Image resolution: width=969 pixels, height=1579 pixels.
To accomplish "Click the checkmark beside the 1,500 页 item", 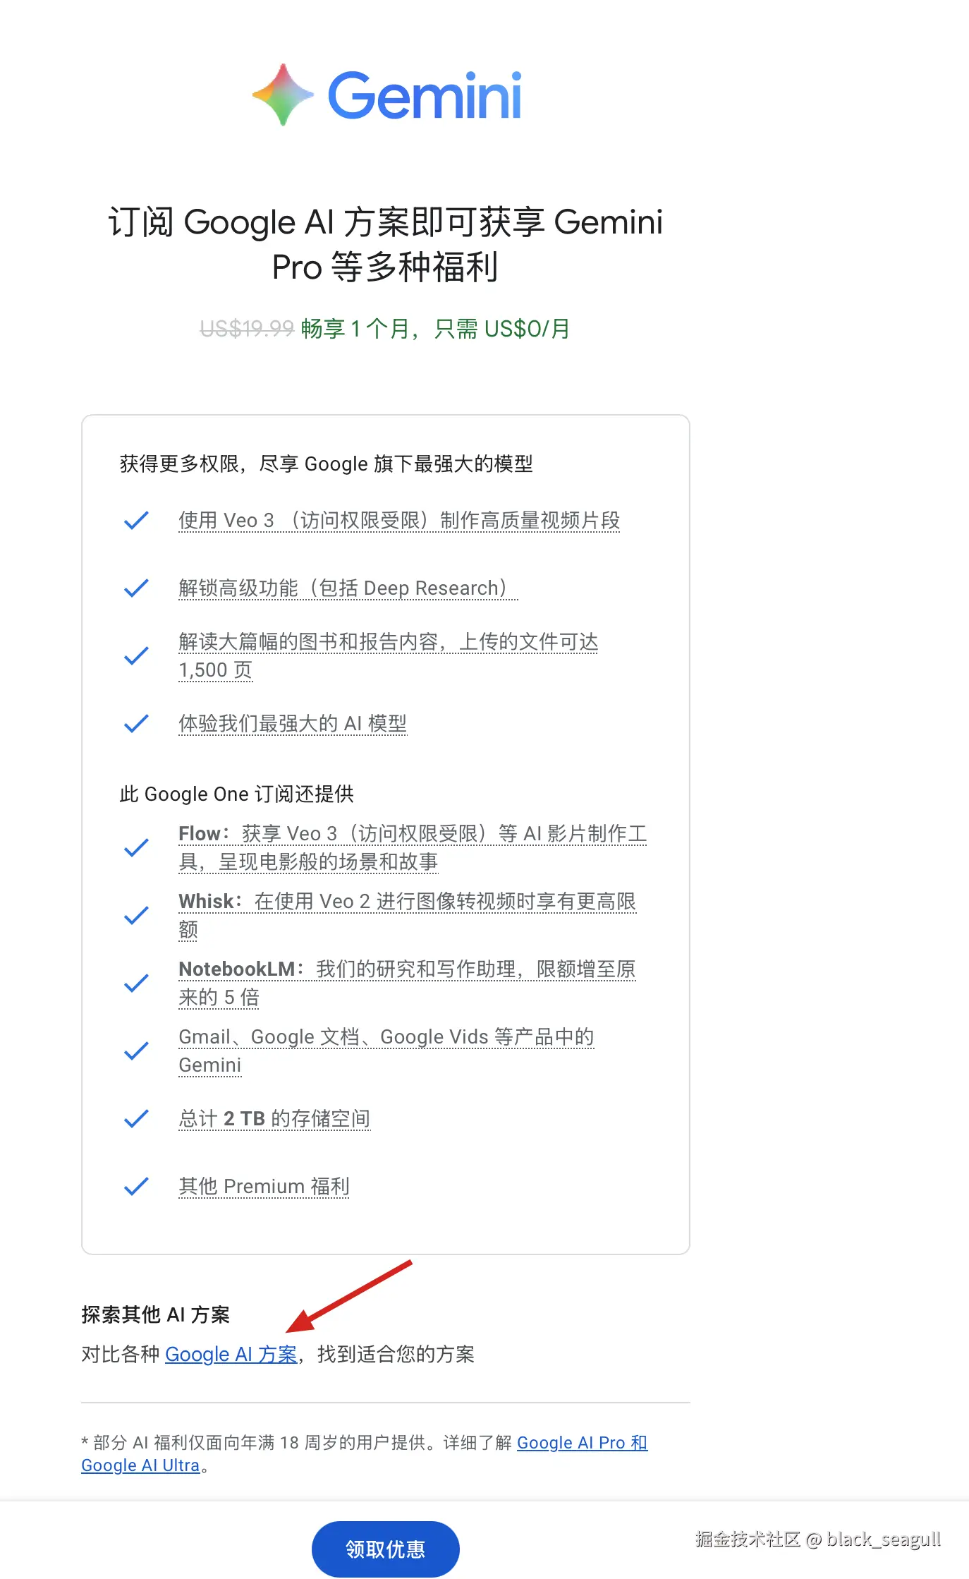I will (x=136, y=655).
